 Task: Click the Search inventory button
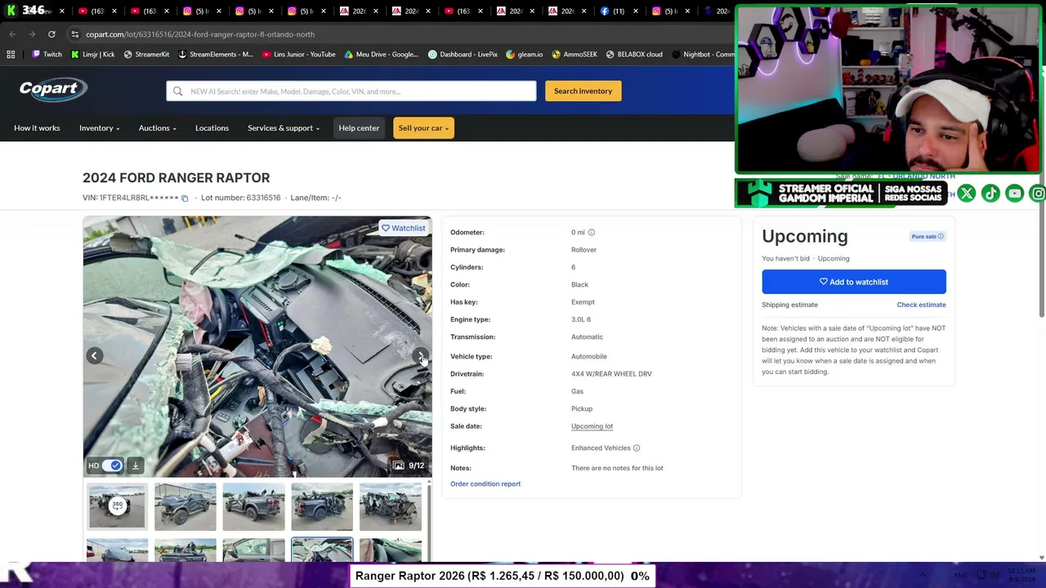coord(583,91)
